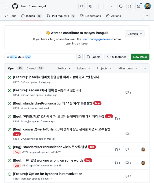Expand the Labels filter dropdown in list header
Viewport: 154px width, 183px height.
coord(83,68)
